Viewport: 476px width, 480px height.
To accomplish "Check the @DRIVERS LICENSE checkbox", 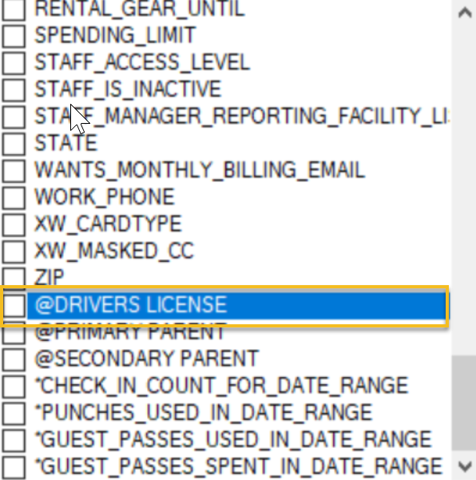I will (14, 306).
